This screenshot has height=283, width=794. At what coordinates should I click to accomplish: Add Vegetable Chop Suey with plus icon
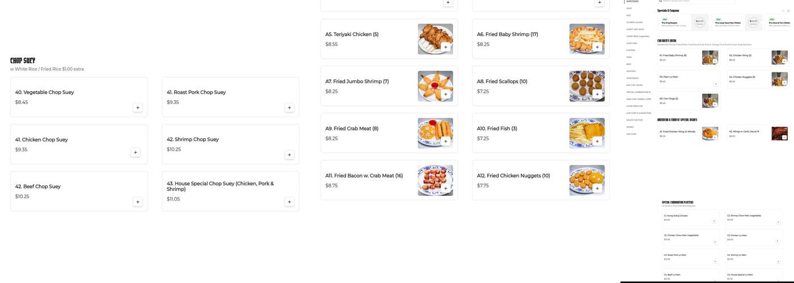138,108
